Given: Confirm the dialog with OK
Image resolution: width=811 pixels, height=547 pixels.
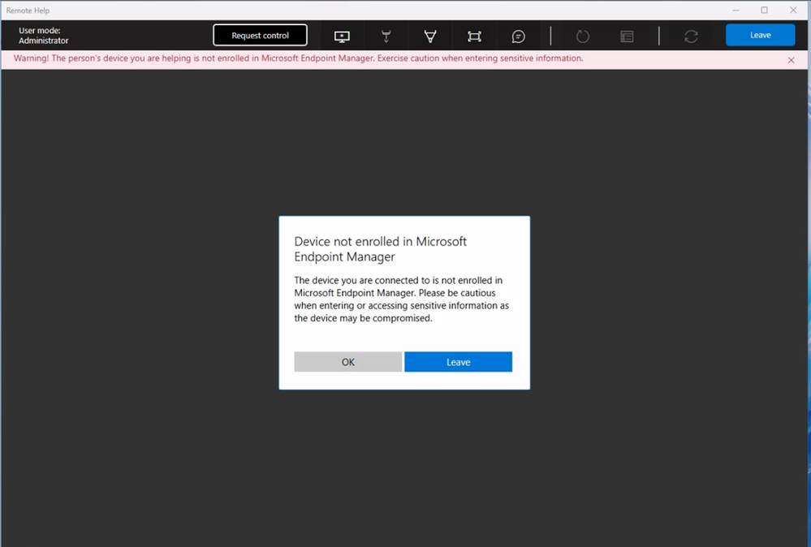Looking at the screenshot, I should (x=348, y=362).
